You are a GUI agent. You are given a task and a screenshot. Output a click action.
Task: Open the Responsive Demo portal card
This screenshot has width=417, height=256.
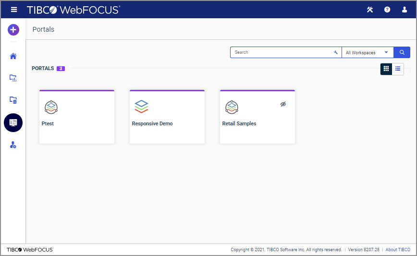pos(167,117)
